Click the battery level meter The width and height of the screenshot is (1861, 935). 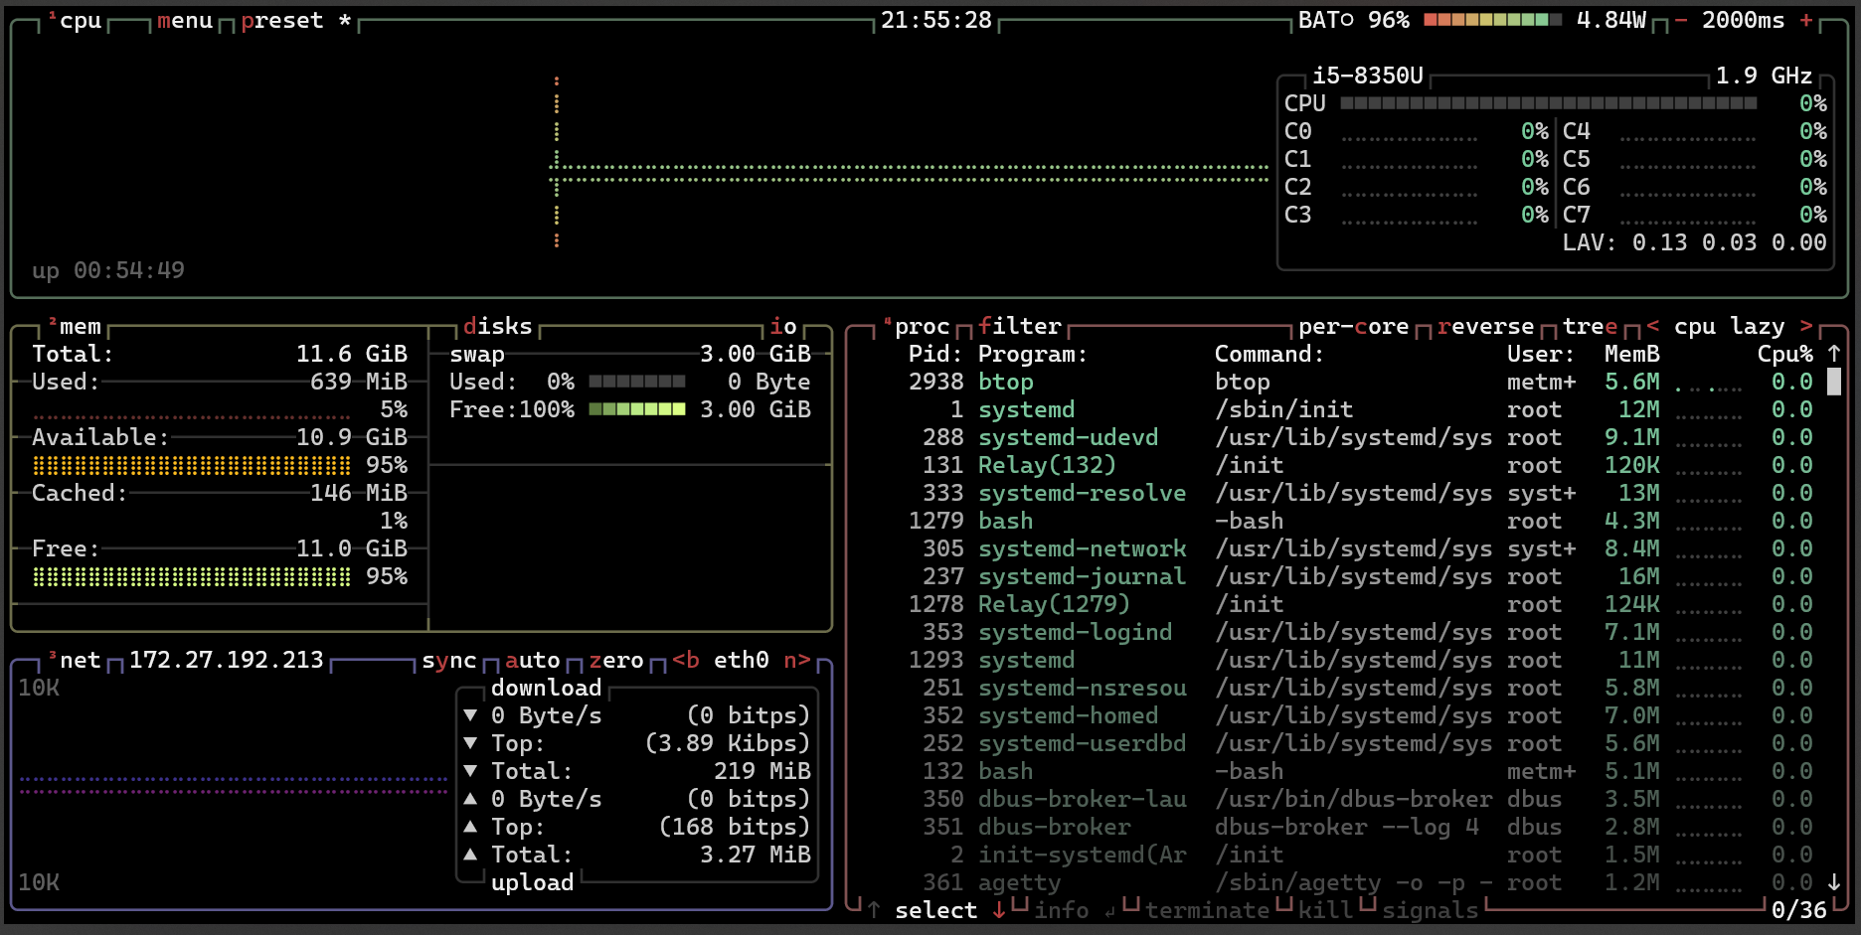click(x=1492, y=20)
